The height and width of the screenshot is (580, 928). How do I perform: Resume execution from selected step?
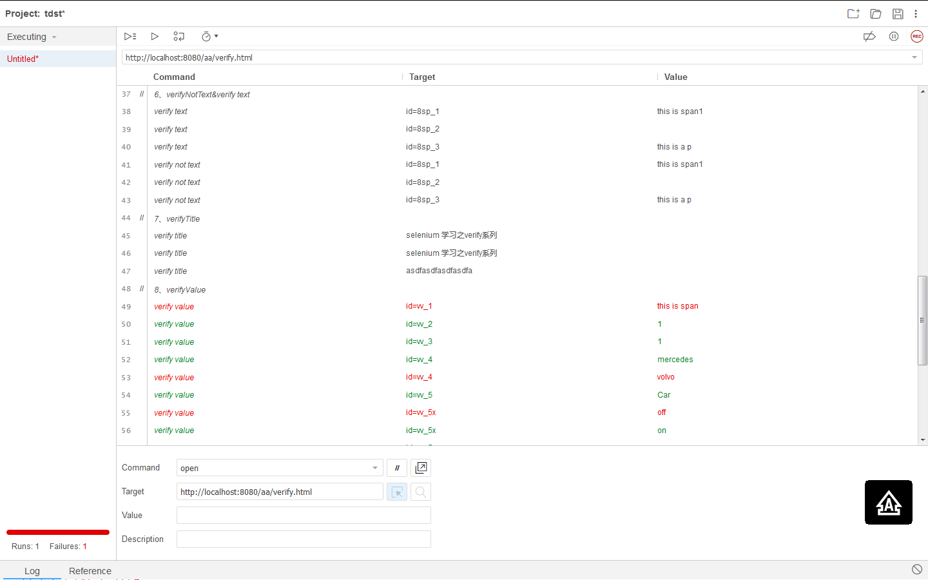point(179,36)
